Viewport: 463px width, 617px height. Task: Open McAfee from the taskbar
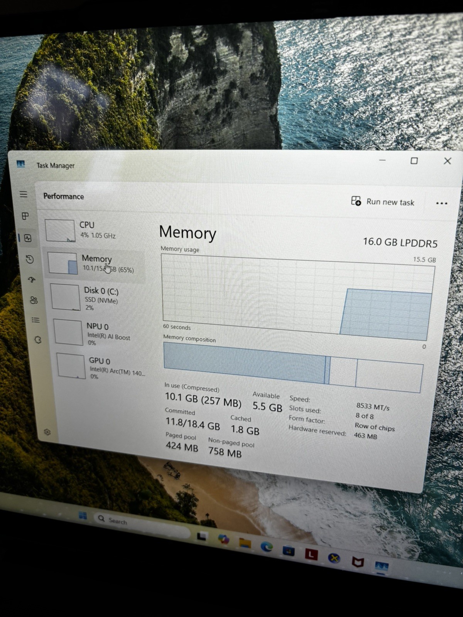[358, 562]
